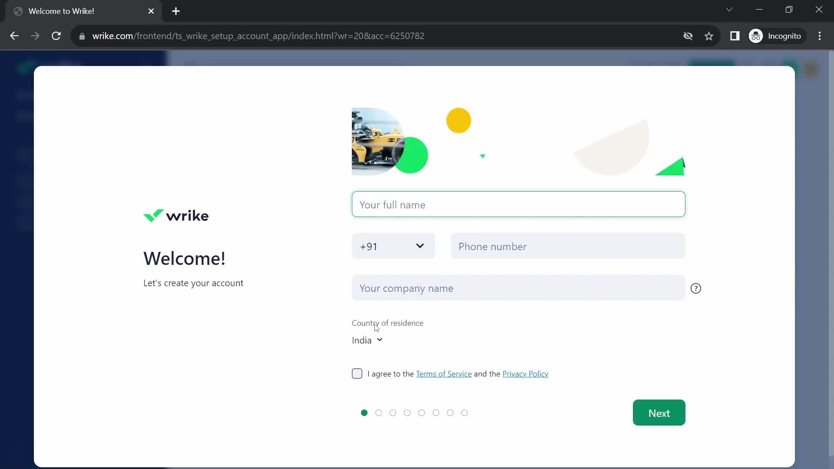This screenshot has height=469, width=834.
Task: Open a new browser tab
Action: pyautogui.click(x=176, y=11)
